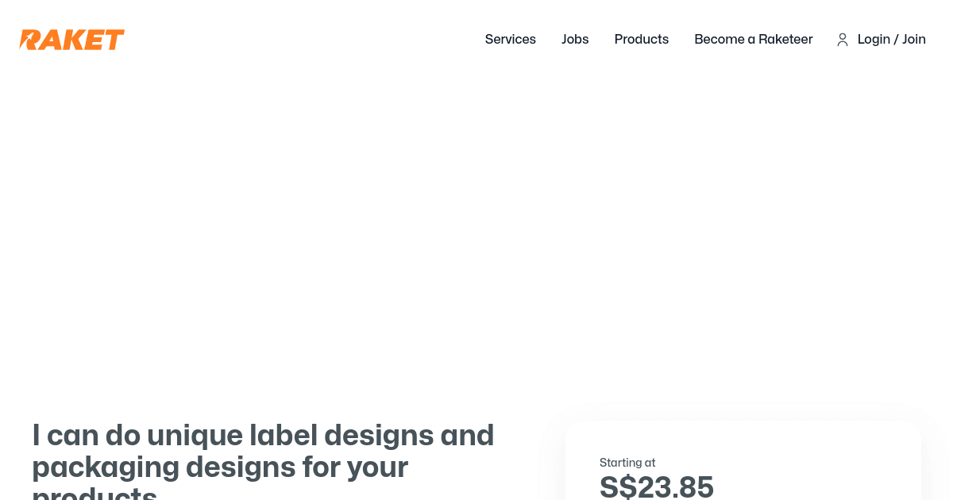Viewport: 953px width, 500px height.
Task: Open the Raket home page via the logo
Action: click(71, 40)
